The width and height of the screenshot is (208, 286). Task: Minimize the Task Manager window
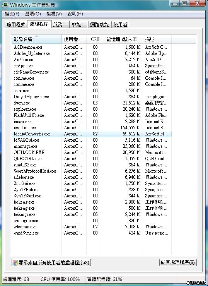(x=175, y=3)
